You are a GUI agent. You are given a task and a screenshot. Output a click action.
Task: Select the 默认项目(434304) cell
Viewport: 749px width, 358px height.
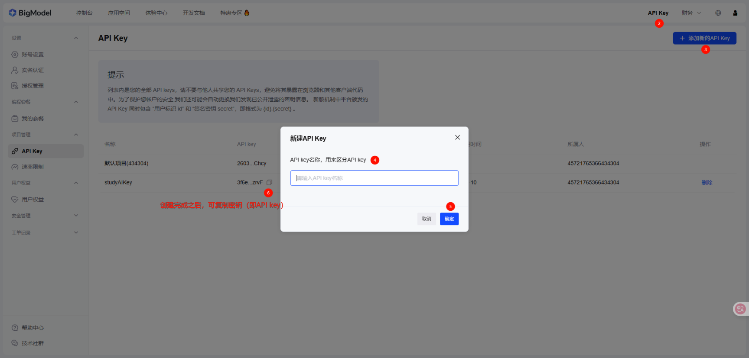(127, 163)
